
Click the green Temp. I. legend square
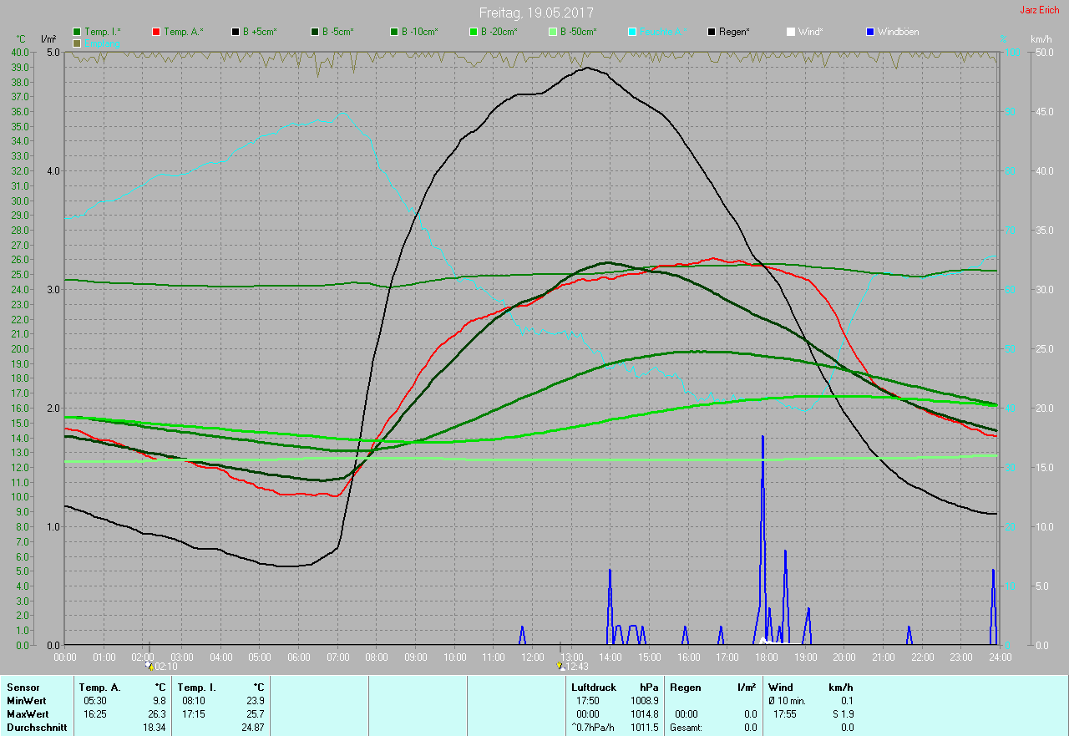click(78, 32)
